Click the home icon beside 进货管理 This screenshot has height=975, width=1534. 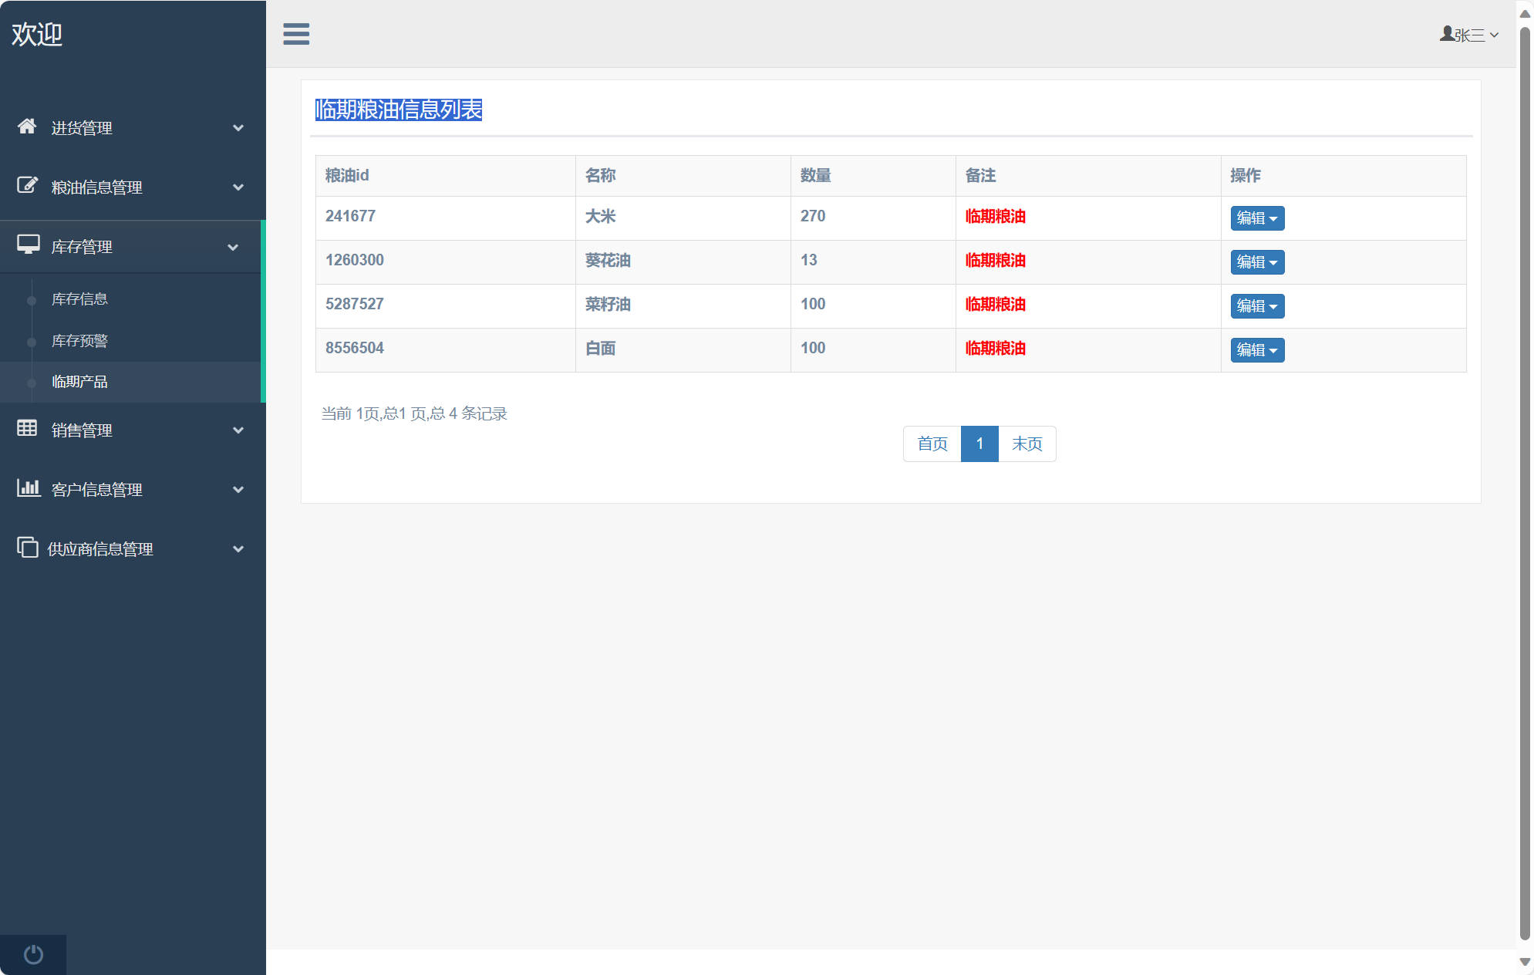27,127
